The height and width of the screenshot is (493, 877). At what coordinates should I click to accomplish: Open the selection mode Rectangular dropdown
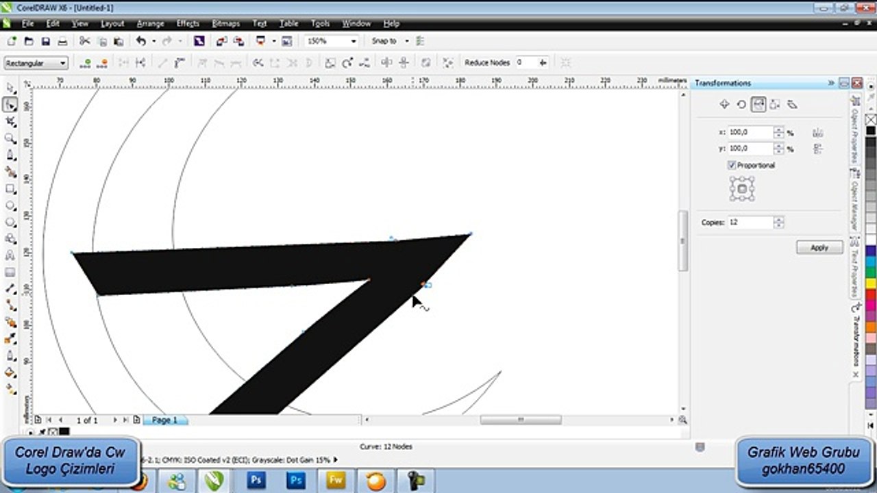(x=63, y=63)
